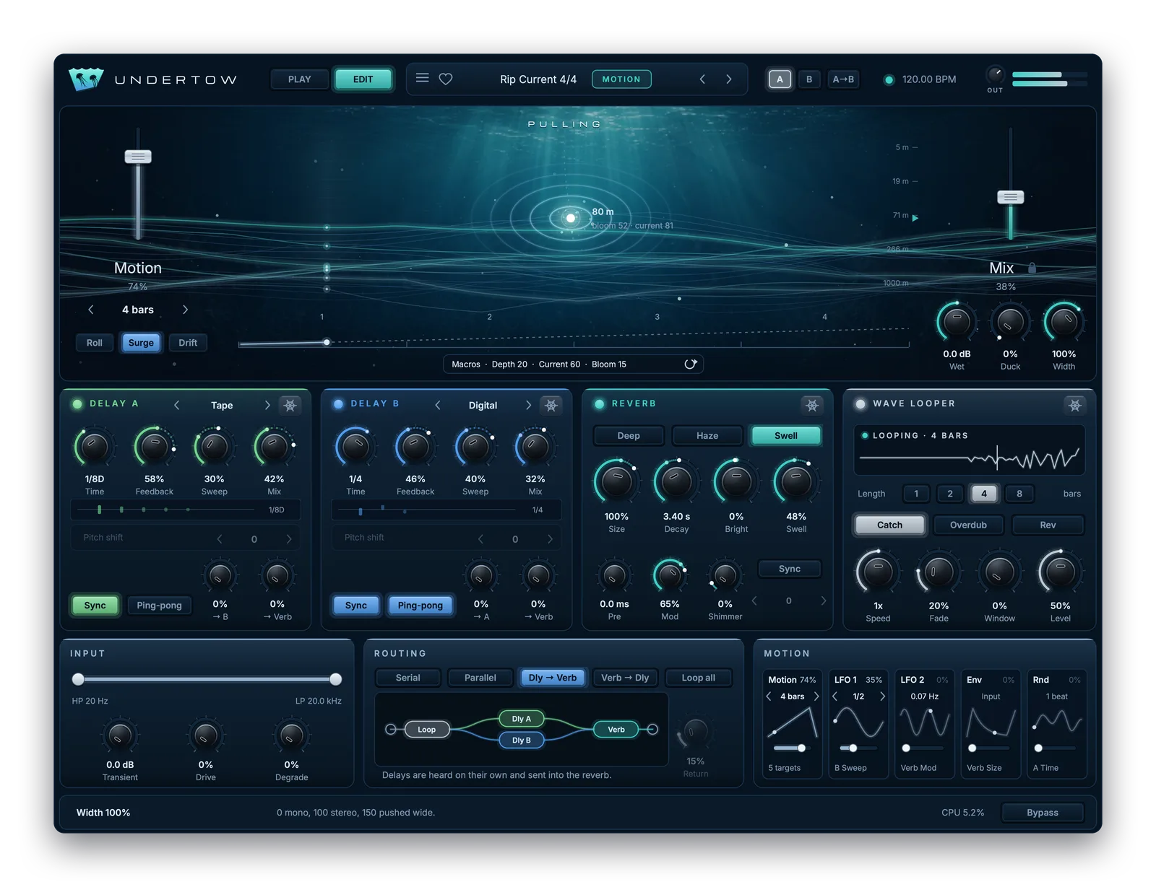The width and height of the screenshot is (1156, 887).
Task: Click the Overdub looper button
Action: [x=968, y=525]
